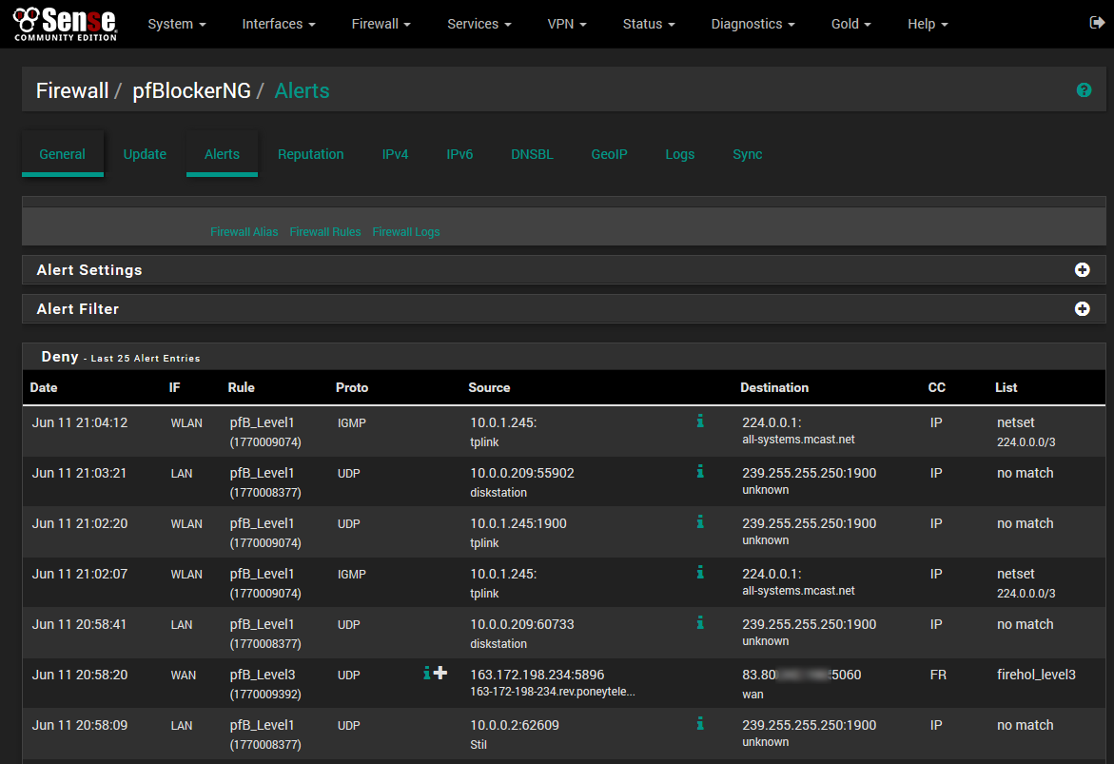Click info icon left of 163.172.198.234:5896
This screenshot has width=1114, height=764.
tap(427, 673)
